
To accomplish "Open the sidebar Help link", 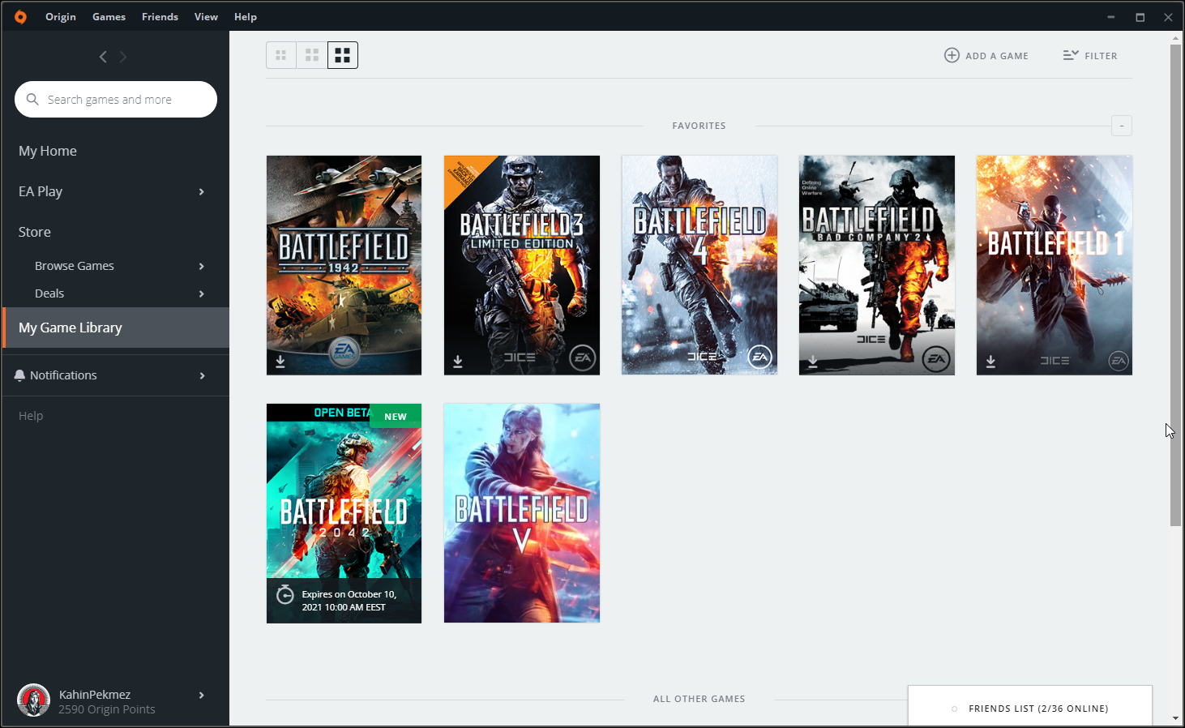I will 31,416.
